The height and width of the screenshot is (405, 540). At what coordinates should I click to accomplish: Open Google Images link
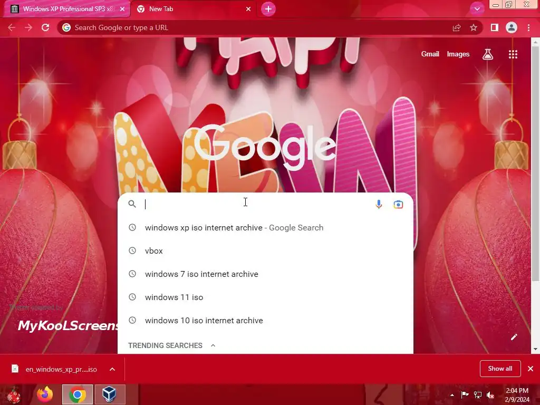pos(458,54)
